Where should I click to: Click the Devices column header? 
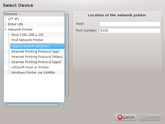pos(34,14)
